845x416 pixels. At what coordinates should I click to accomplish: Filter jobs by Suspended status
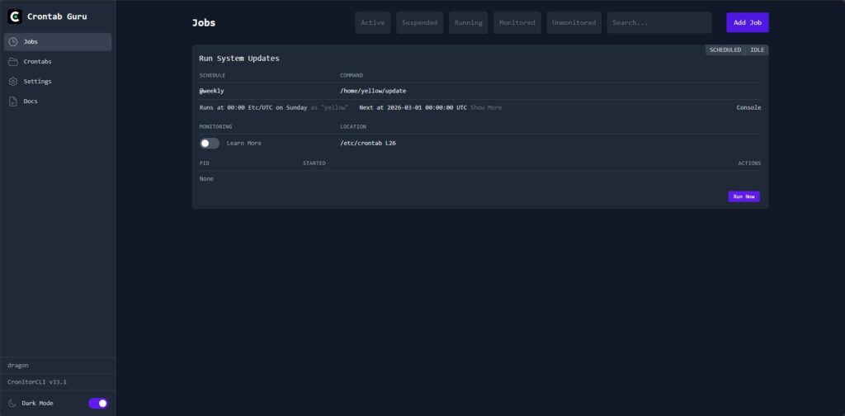[420, 22]
